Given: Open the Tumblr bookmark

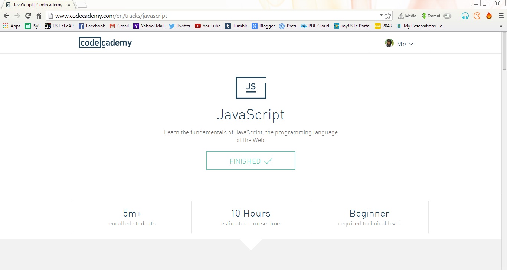Looking at the screenshot, I should click(x=236, y=26).
